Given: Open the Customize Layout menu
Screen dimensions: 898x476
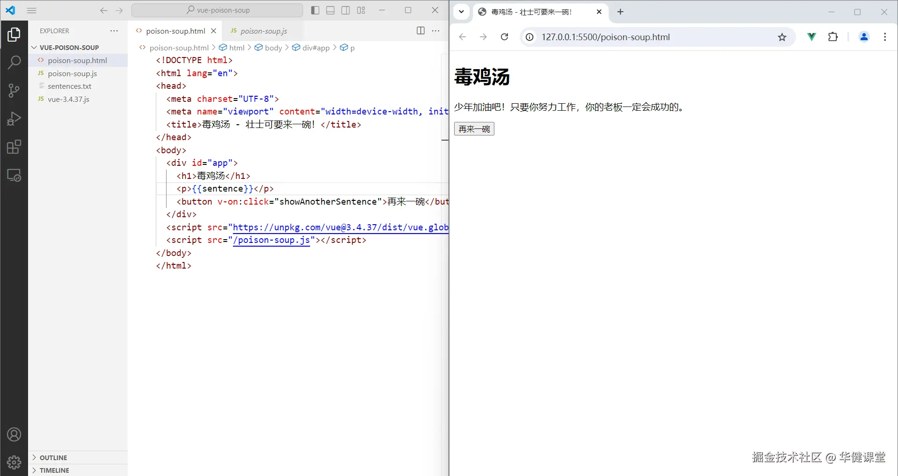Looking at the screenshot, I should pyautogui.click(x=361, y=10).
